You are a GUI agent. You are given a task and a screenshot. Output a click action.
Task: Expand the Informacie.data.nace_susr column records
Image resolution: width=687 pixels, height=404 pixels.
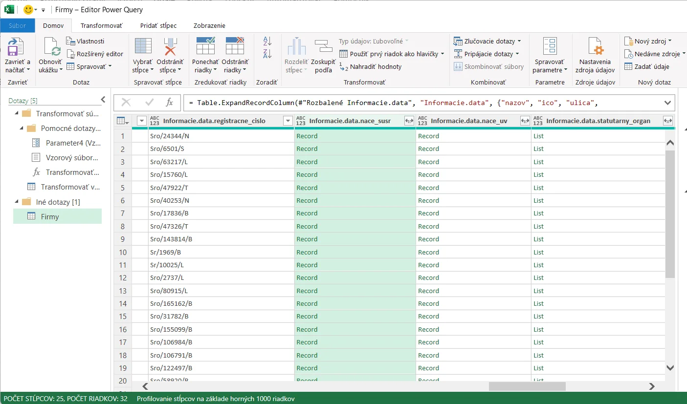coord(409,121)
